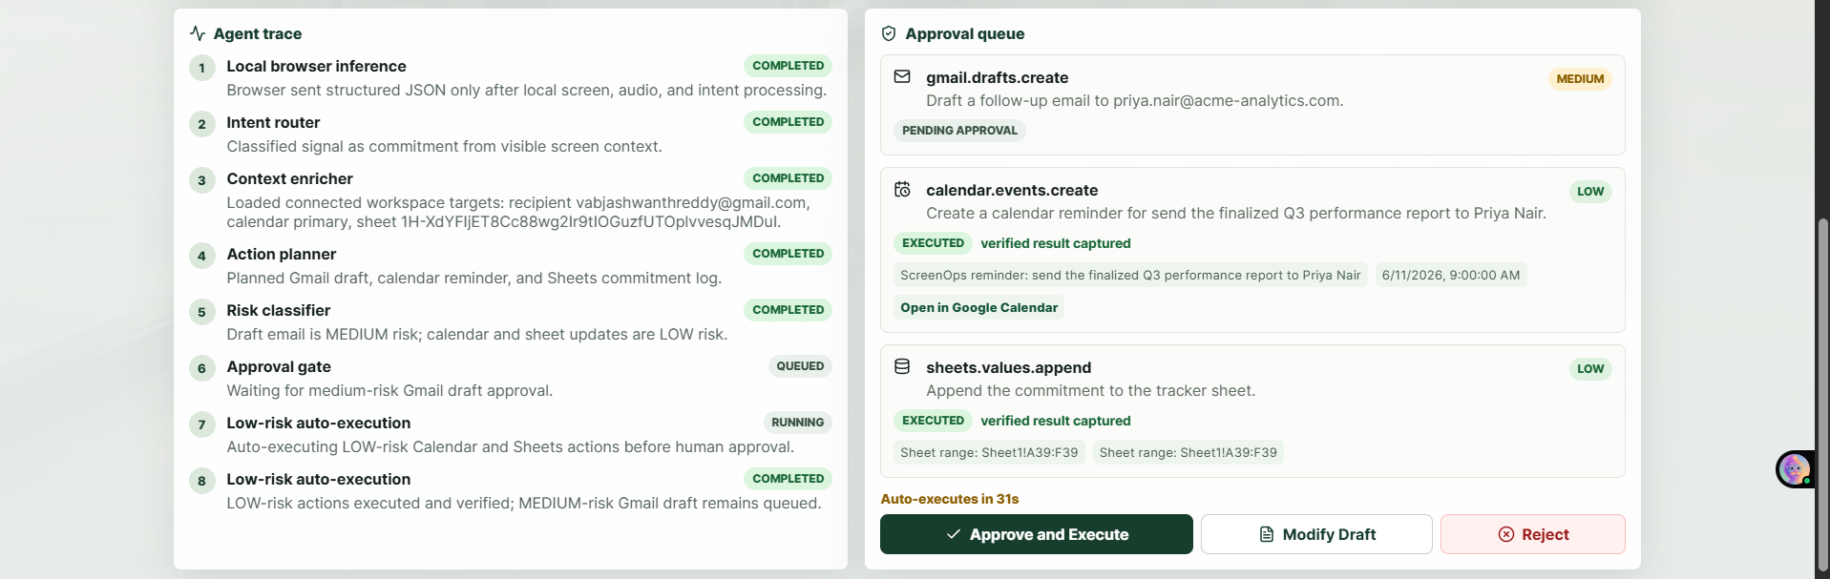Viewport: 1830px width, 579px height.
Task: Click COMPLETED badge for Context enricher
Action: click(x=788, y=178)
